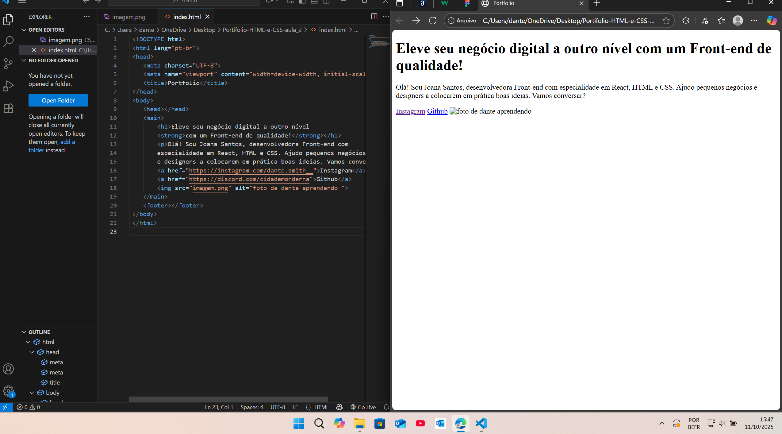Click the Accounts icon in activity bar
This screenshot has width=782, height=434.
[x=8, y=369]
